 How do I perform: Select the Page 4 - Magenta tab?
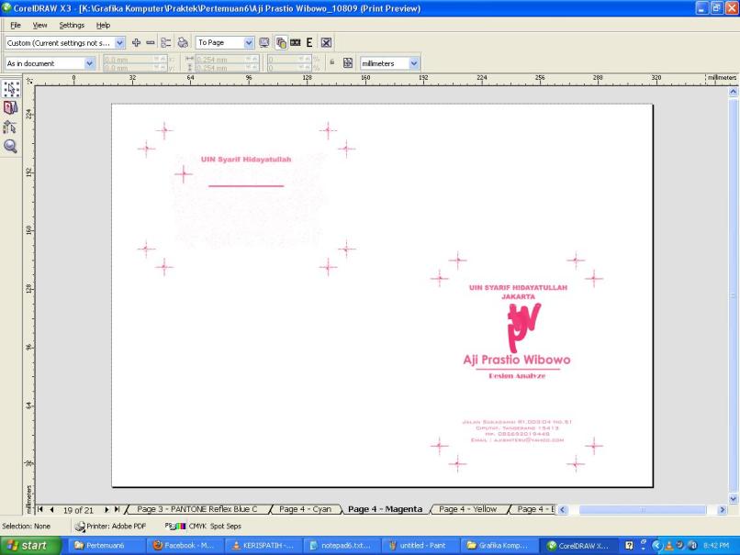coord(385,509)
